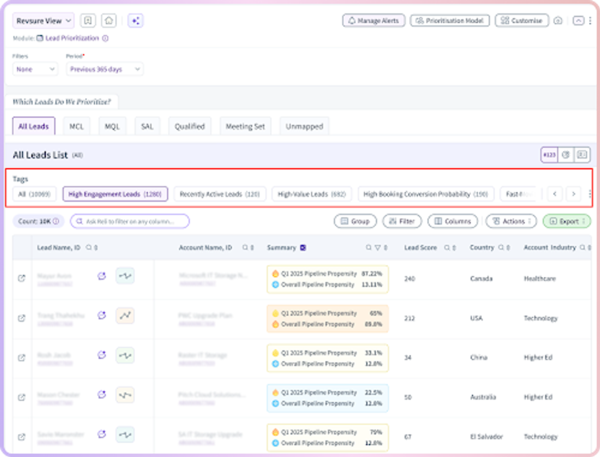The image size is (600, 457).
Task: Open the AI sparkle assistant icon
Action: coord(135,21)
